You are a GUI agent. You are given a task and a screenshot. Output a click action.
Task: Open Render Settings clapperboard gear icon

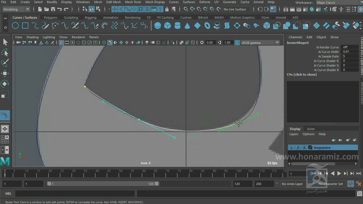coord(305,9)
